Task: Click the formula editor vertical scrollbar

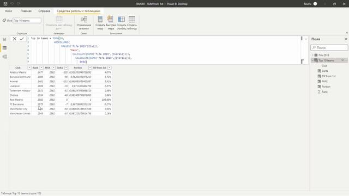Action: point(302,50)
